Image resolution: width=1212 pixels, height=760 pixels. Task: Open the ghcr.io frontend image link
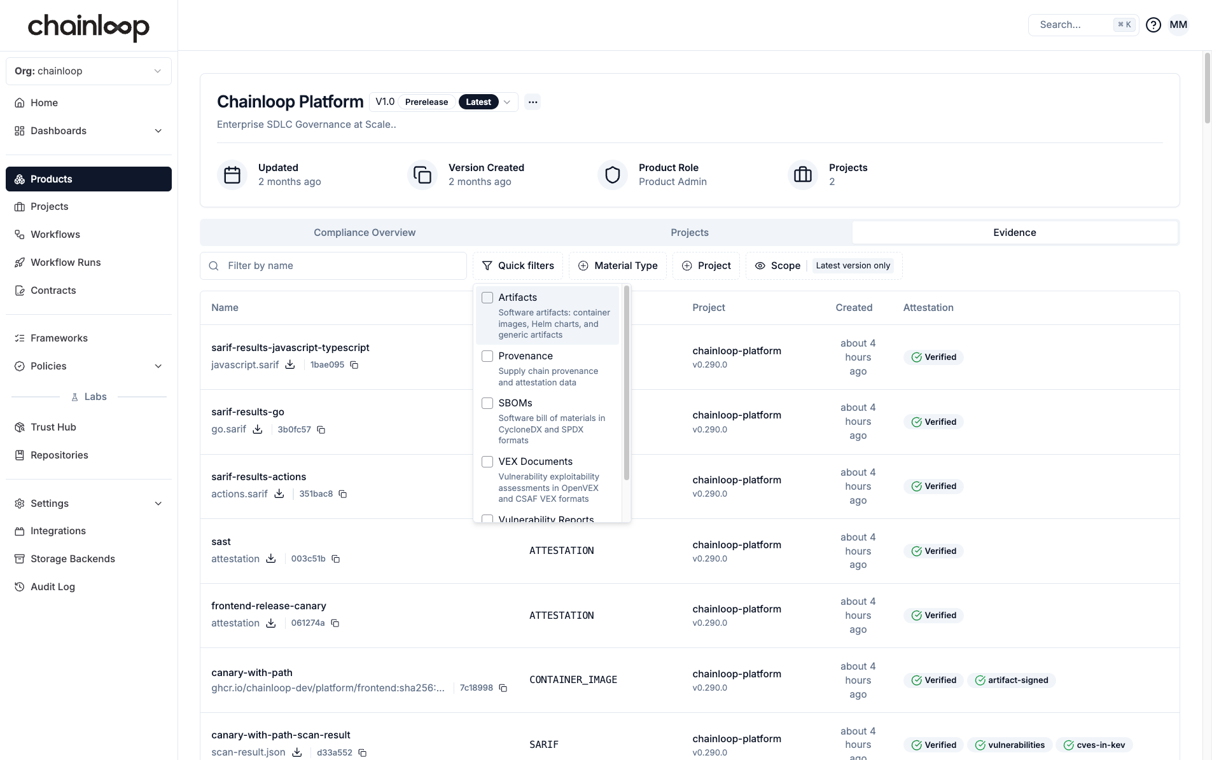tap(328, 687)
